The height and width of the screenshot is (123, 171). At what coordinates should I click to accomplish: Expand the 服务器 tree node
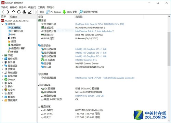tap(2, 62)
